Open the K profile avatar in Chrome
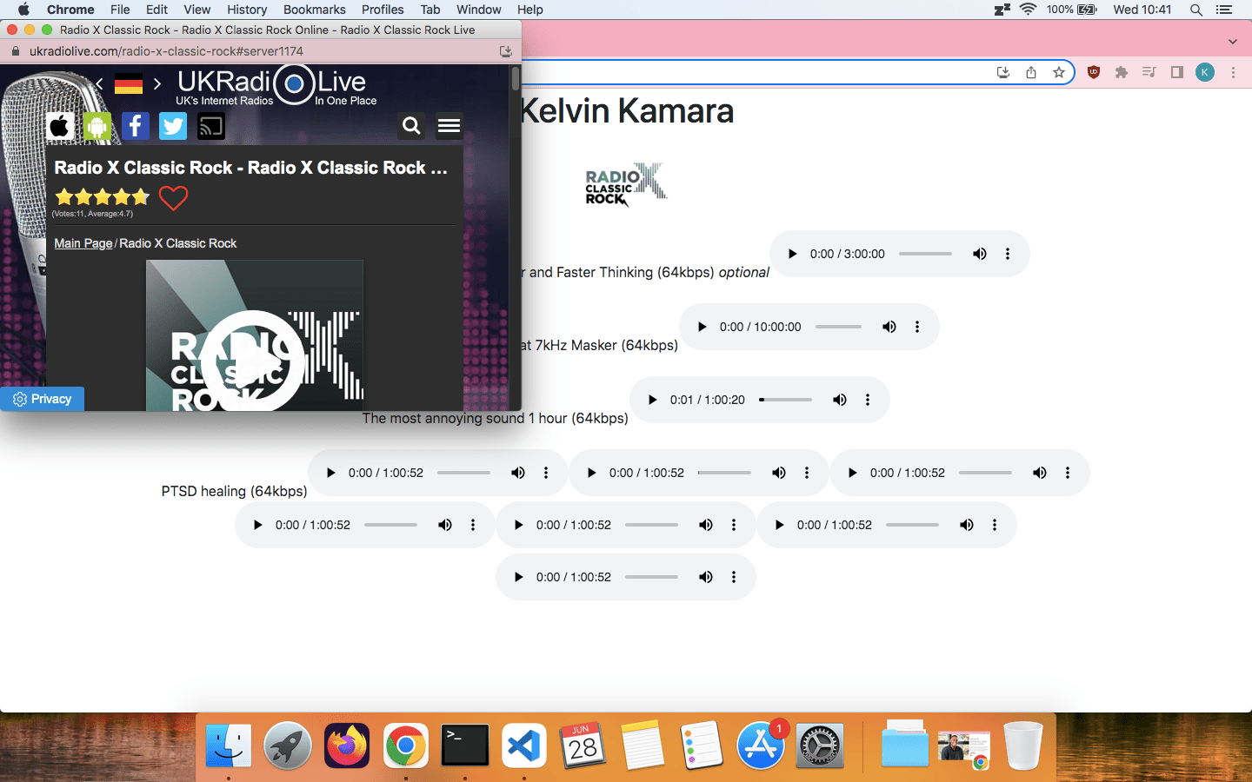1252x782 pixels. 1205,72
